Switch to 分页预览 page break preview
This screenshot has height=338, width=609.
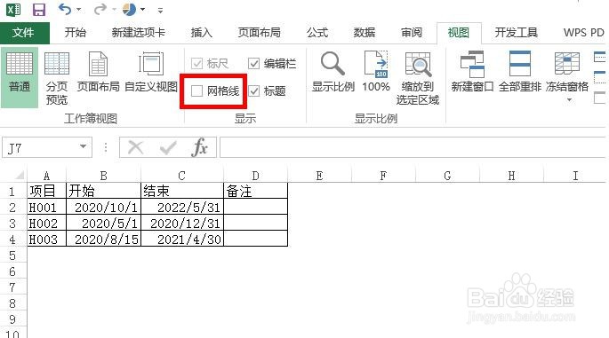(x=57, y=78)
